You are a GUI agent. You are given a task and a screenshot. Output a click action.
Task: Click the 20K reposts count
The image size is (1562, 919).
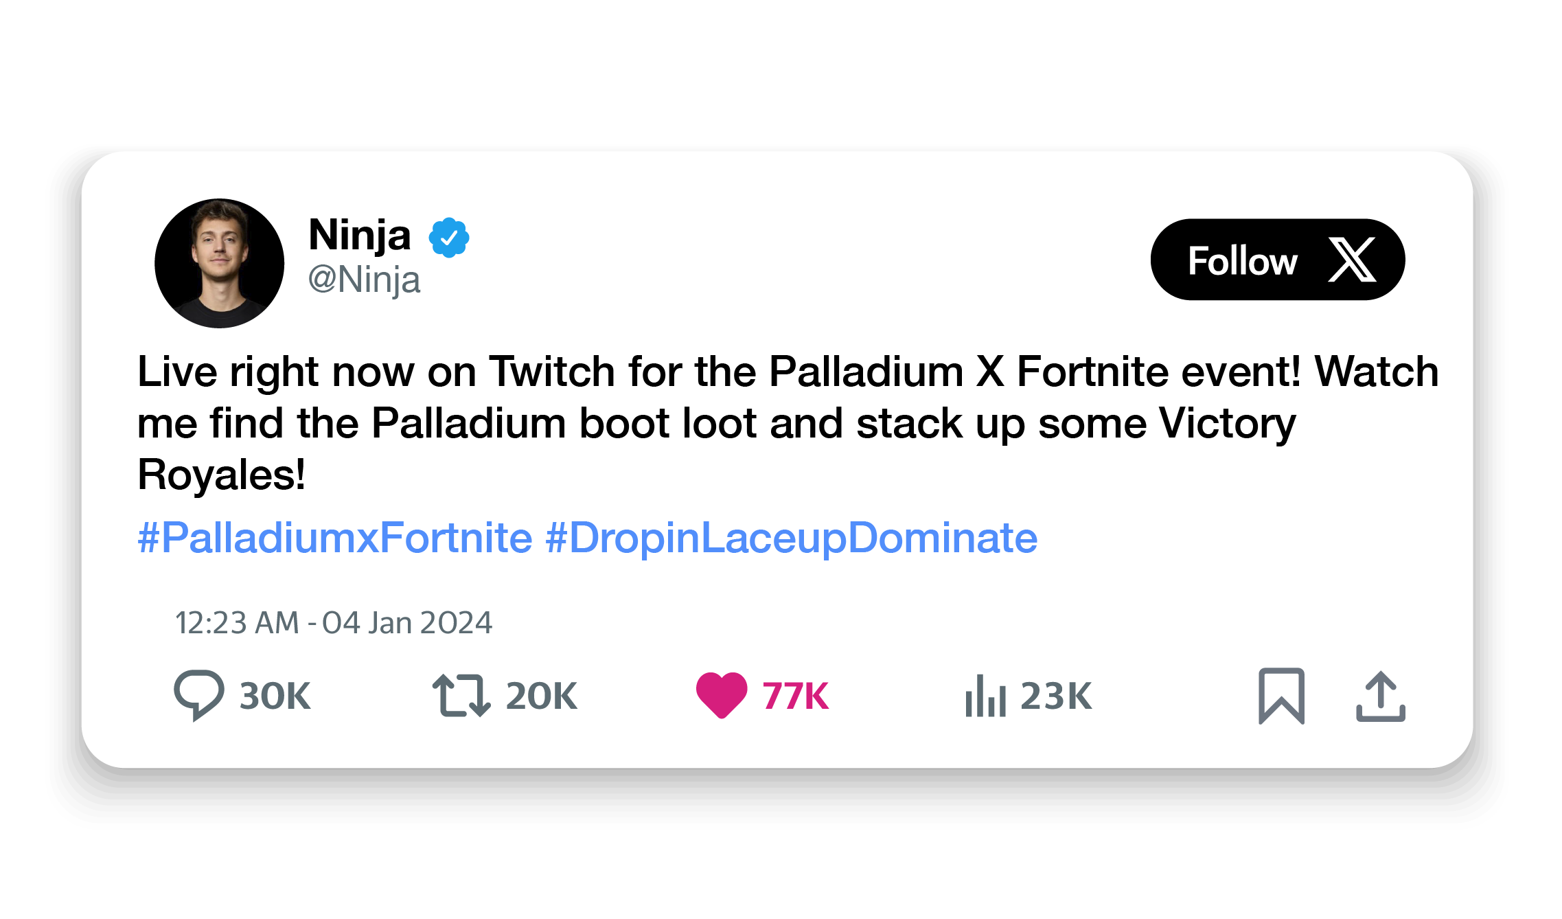point(542,696)
